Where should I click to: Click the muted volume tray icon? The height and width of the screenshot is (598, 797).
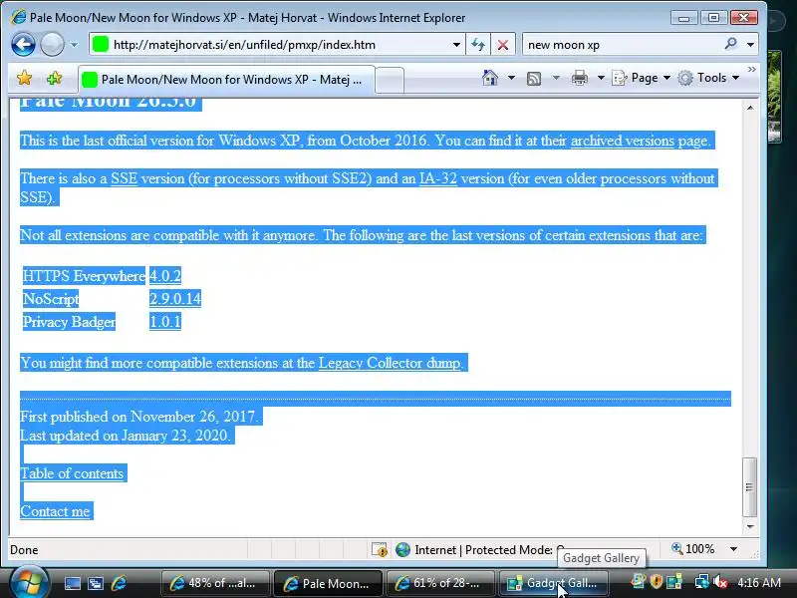[x=719, y=582]
